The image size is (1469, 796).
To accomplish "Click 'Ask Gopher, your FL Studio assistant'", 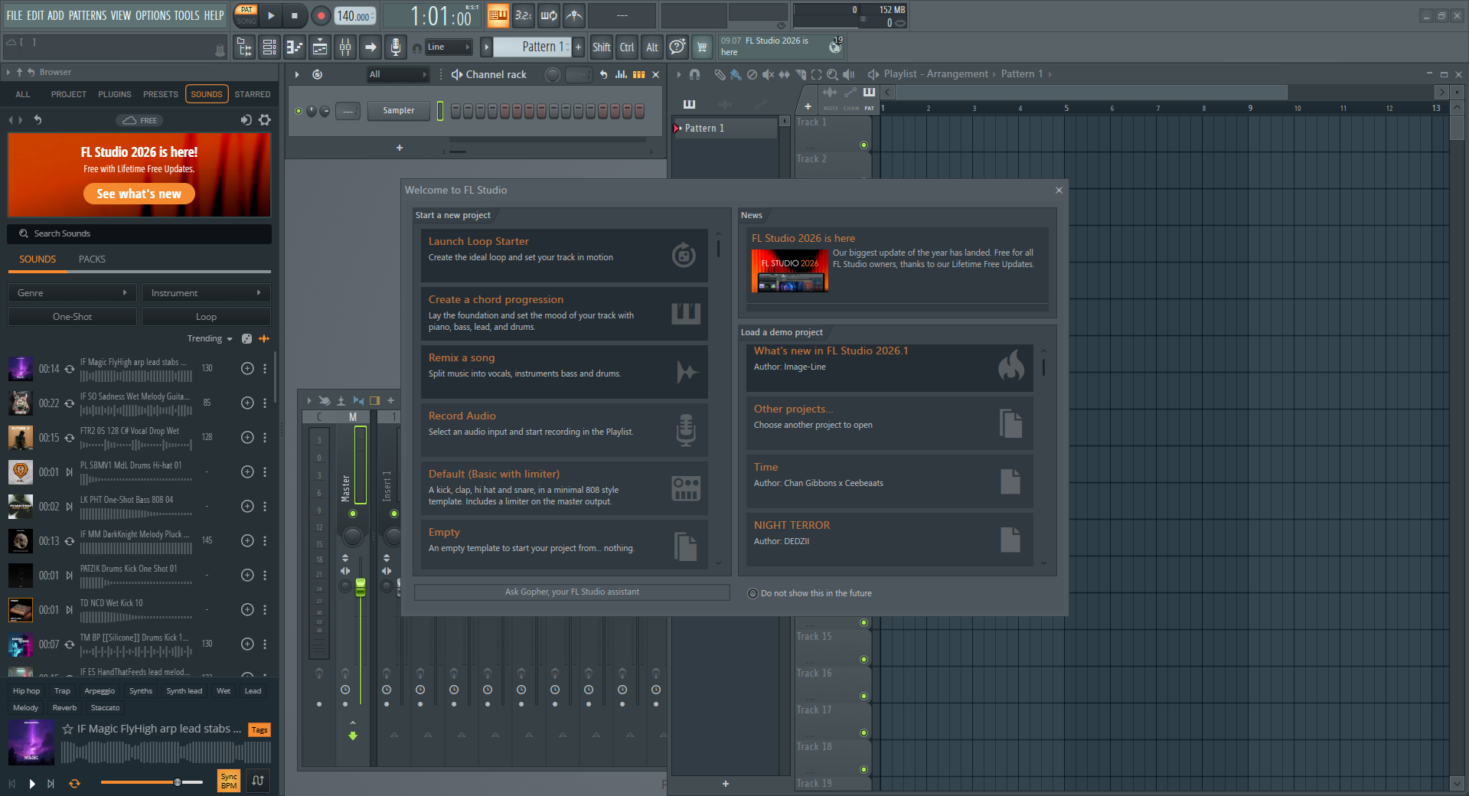I will point(572,592).
